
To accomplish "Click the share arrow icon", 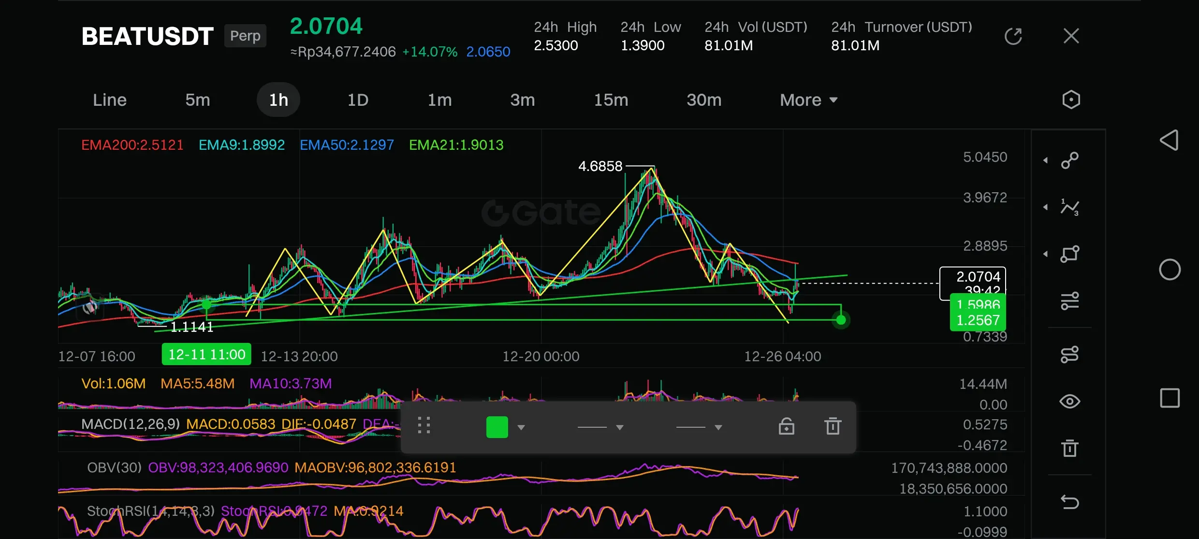I will click(1013, 36).
